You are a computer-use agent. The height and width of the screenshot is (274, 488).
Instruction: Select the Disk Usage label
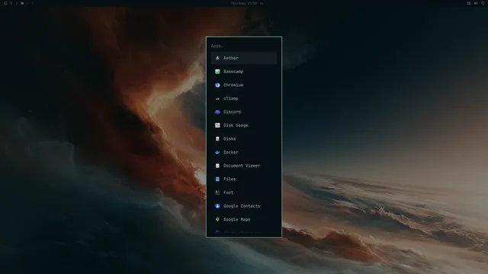236,126
